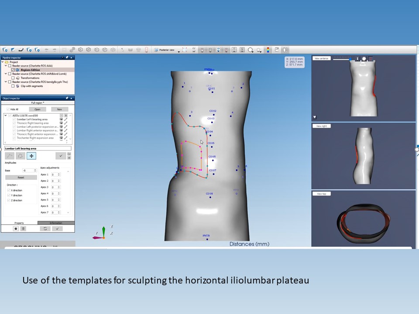Image resolution: width=419 pixels, height=314 pixels.
Task: Click the white triangle in View anterior panel
Action: [315, 117]
